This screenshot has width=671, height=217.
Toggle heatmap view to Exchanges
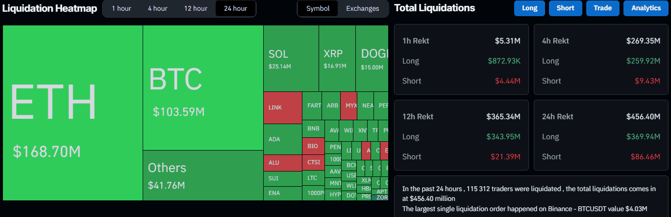[362, 8]
